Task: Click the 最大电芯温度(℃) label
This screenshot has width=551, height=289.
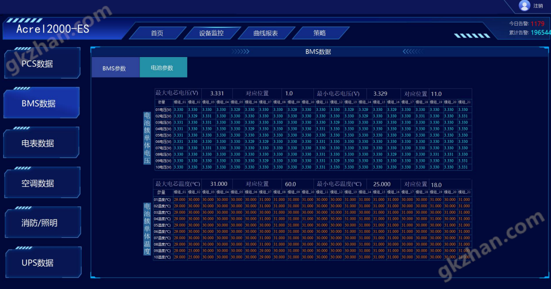Action: point(177,184)
